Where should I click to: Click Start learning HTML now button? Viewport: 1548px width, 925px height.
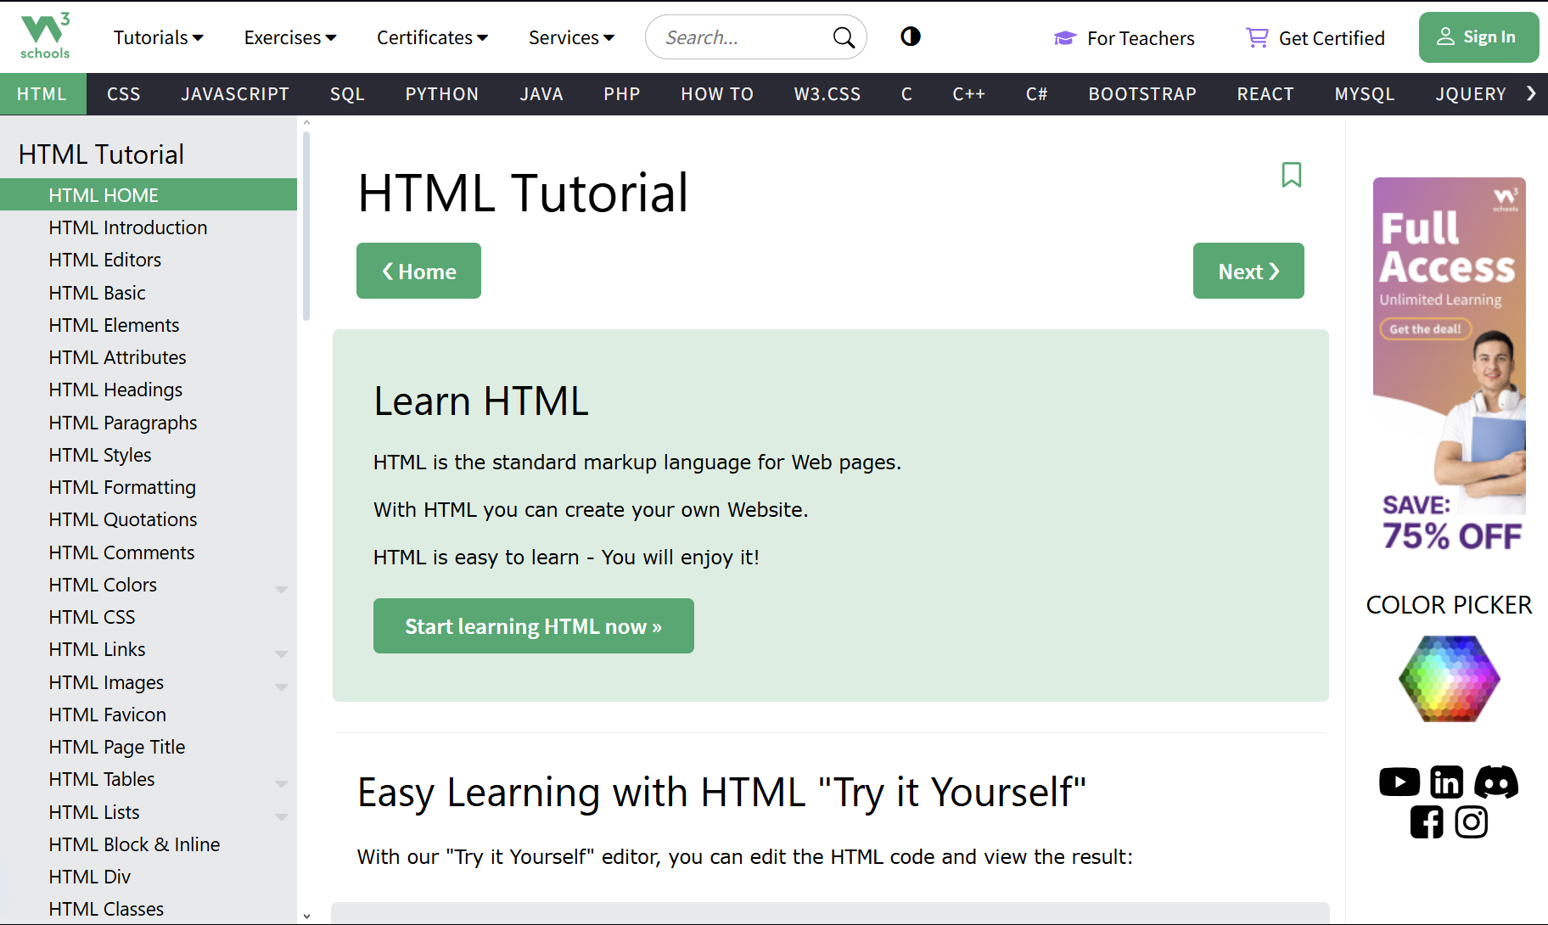(533, 626)
